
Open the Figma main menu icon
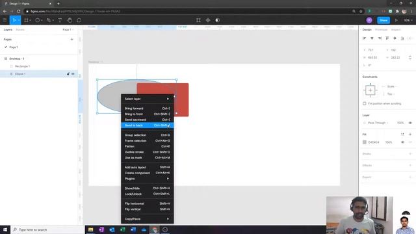pos(5,20)
